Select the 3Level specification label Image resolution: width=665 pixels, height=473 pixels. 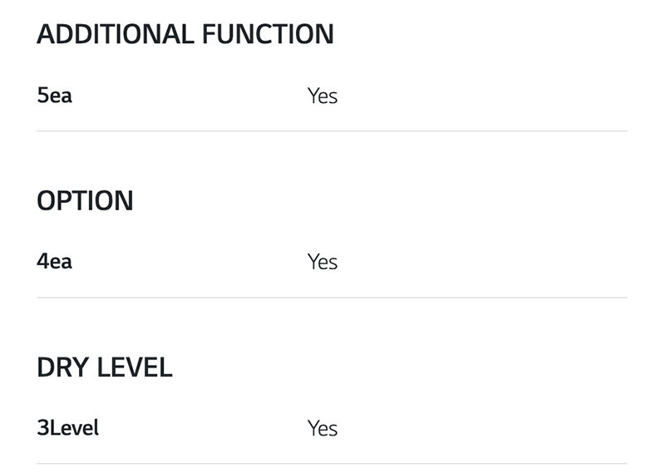[x=68, y=428]
